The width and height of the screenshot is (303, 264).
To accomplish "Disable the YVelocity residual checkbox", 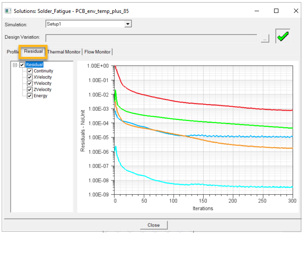I will point(30,84).
